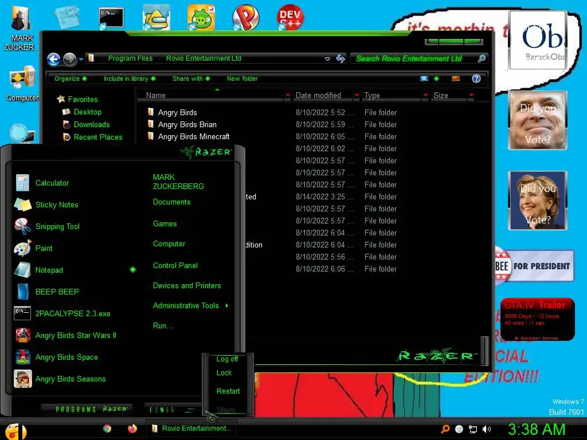Toggle the preview pane icon

(x=456, y=78)
